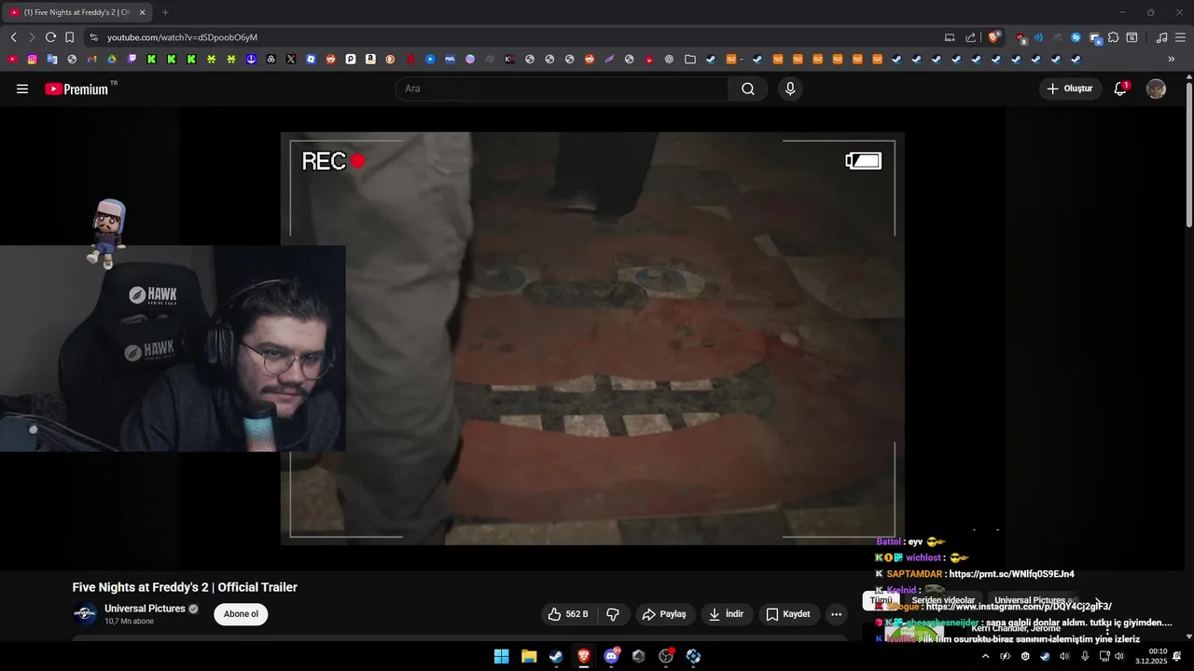Open Brave Shields lion icon
This screenshot has width=1194, height=671.
tap(993, 37)
